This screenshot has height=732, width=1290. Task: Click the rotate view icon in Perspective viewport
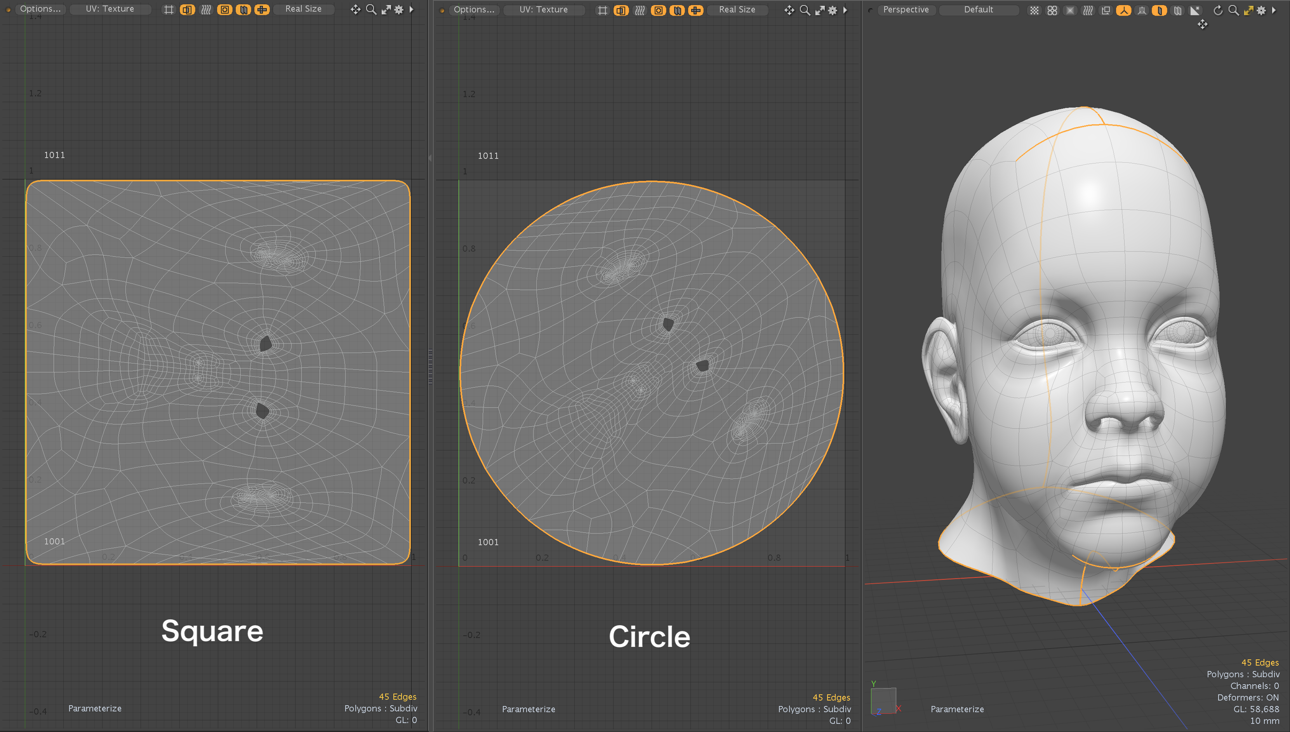pos(1218,10)
